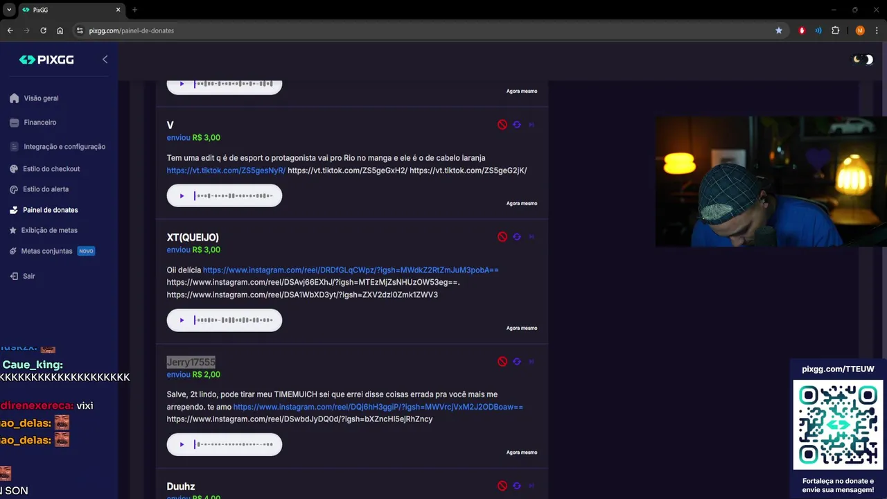The image size is (887, 499).
Task: Block donation from Duuhz
Action: pos(502,487)
